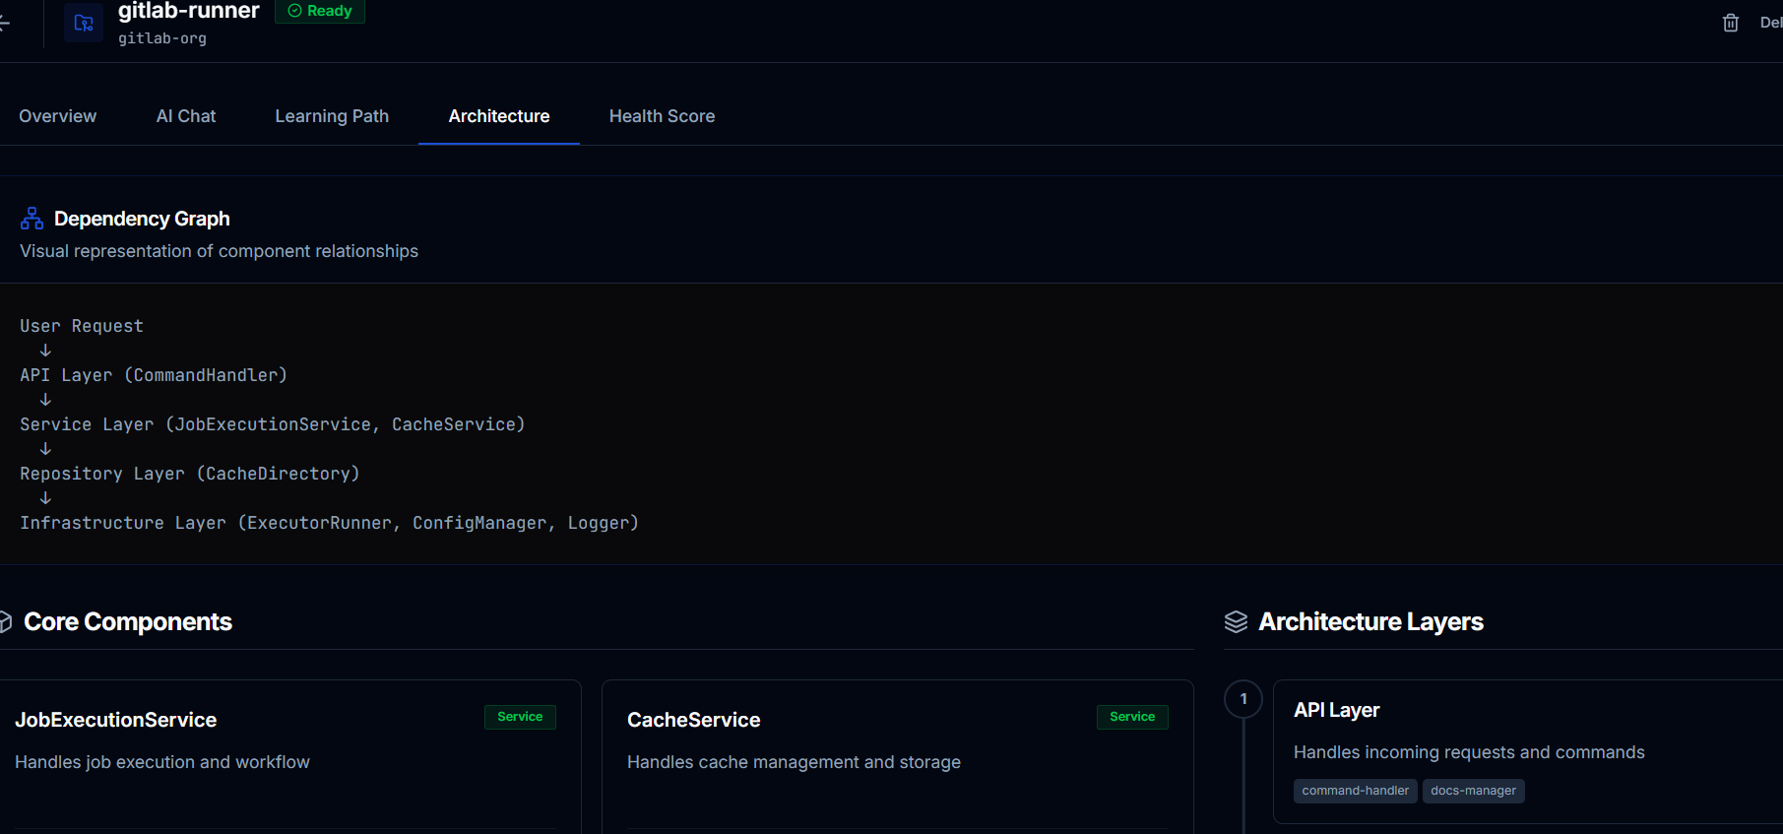Go to the Health Score tab
Image resolution: width=1783 pixels, height=834 pixels.
662,116
